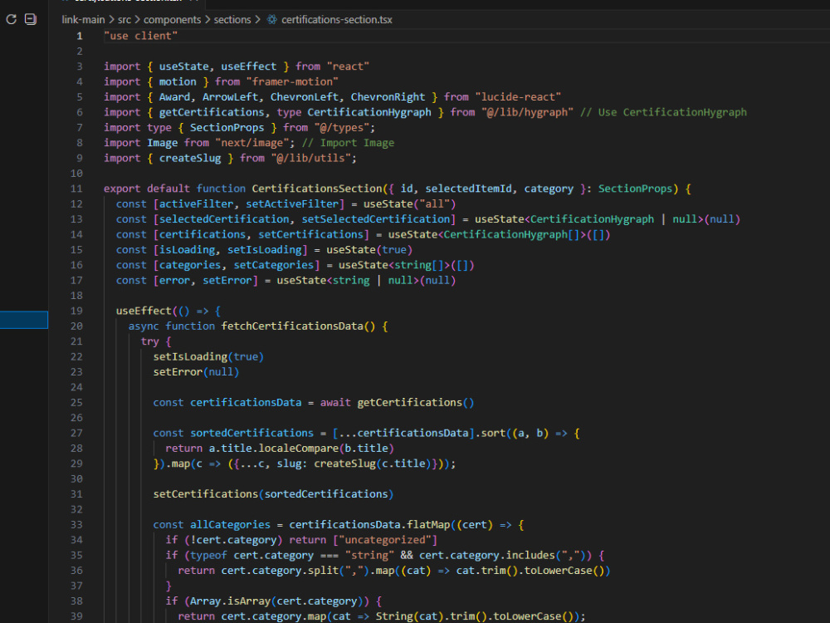The width and height of the screenshot is (830, 623).
Task: Click the "framer-motion" import string
Action: 292,81
